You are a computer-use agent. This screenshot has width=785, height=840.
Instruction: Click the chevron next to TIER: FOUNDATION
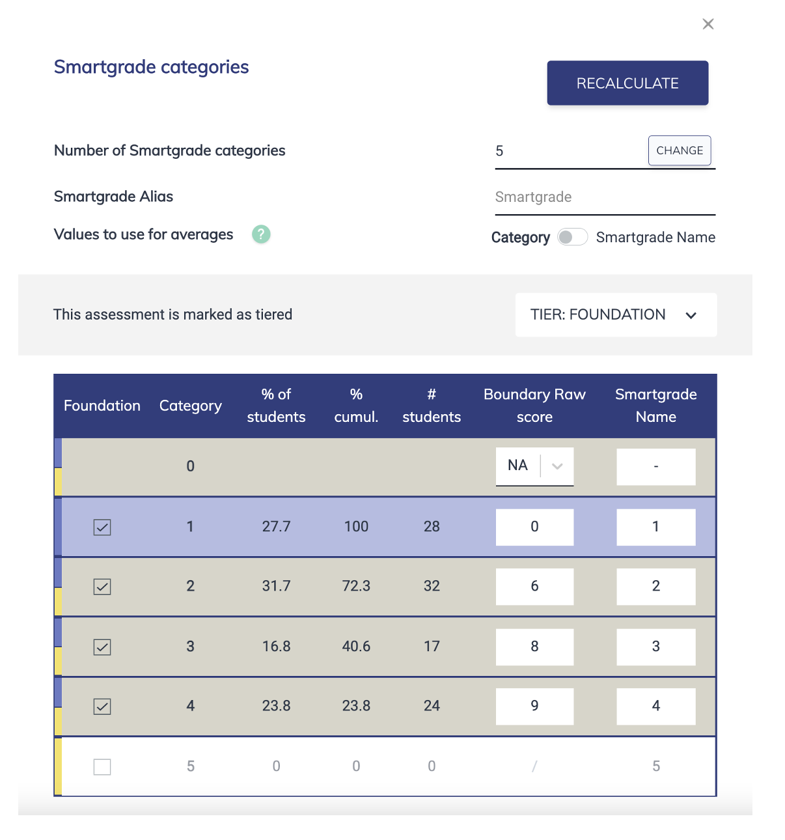pos(691,315)
